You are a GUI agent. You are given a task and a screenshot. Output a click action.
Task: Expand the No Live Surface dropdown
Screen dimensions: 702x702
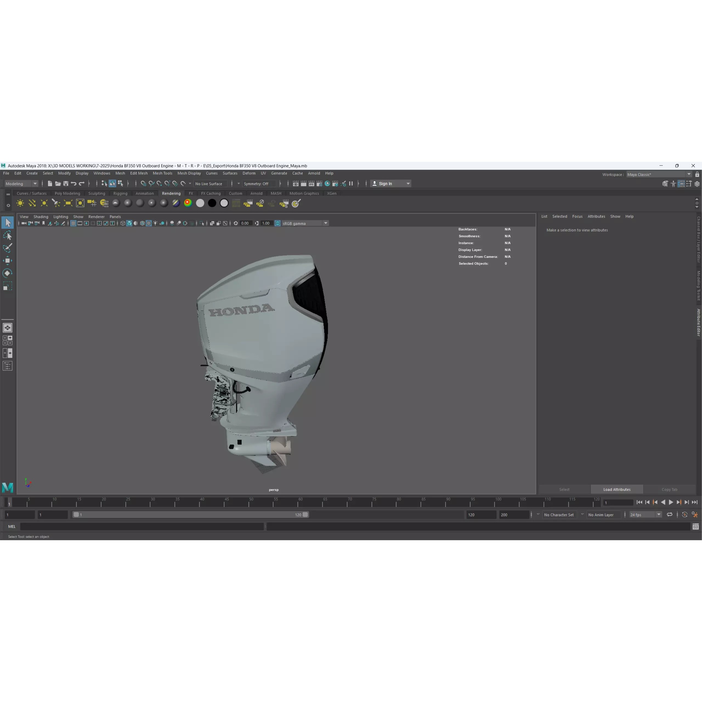pyautogui.click(x=211, y=183)
